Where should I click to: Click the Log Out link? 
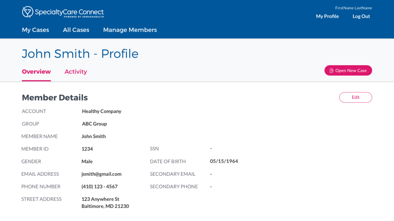pyautogui.click(x=361, y=16)
